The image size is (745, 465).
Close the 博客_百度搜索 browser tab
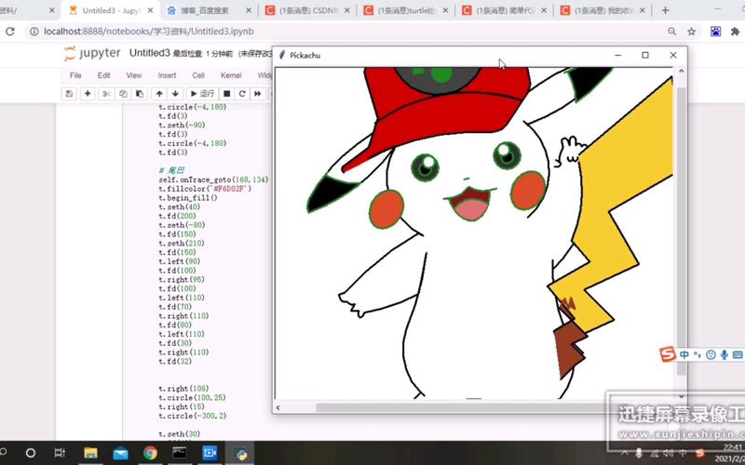pos(248,10)
